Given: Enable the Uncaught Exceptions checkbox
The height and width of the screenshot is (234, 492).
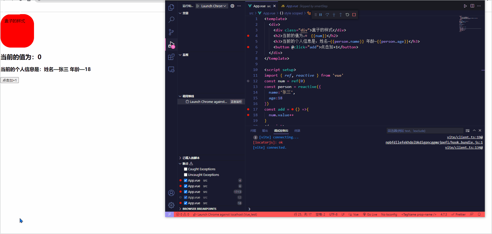Looking at the screenshot, I should pyautogui.click(x=185, y=175).
